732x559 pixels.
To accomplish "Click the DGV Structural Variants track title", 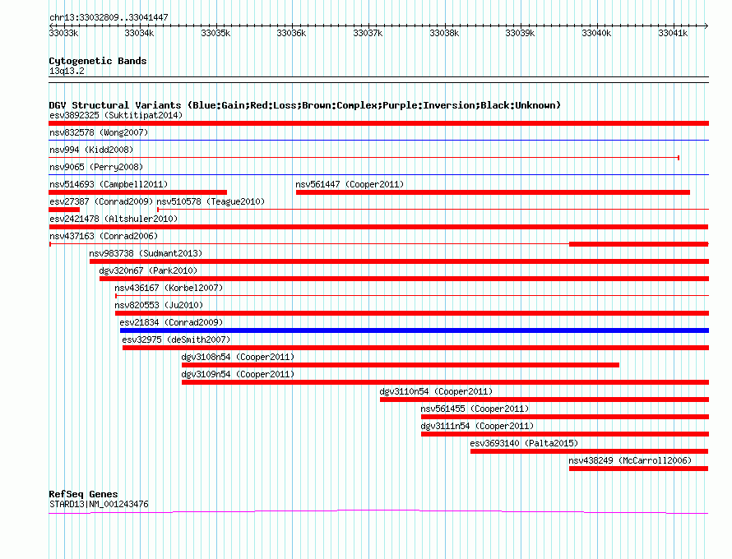I will [304, 105].
